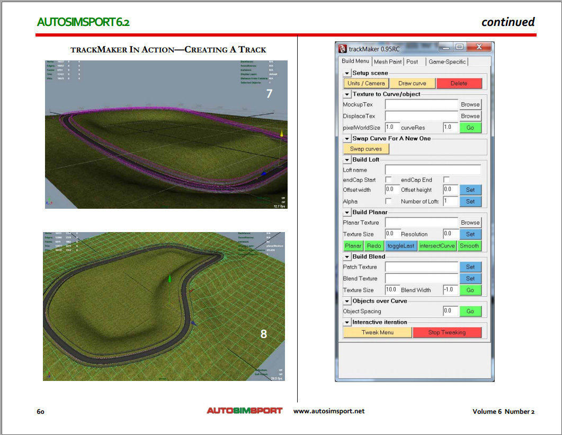Image resolution: width=562 pixels, height=435 pixels.
Task: Click the curveRes value field
Action: (451, 127)
